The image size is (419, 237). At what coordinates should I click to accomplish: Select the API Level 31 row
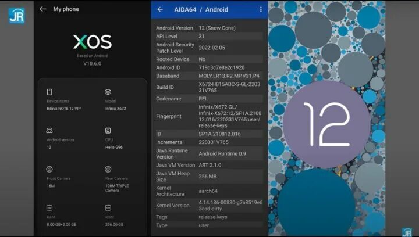coord(210,36)
